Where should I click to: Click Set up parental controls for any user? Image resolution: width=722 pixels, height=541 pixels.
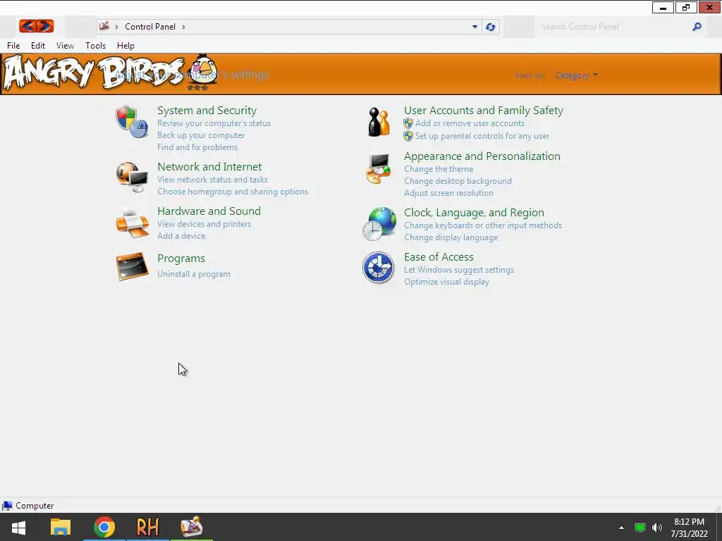click(x=482, y=136)
